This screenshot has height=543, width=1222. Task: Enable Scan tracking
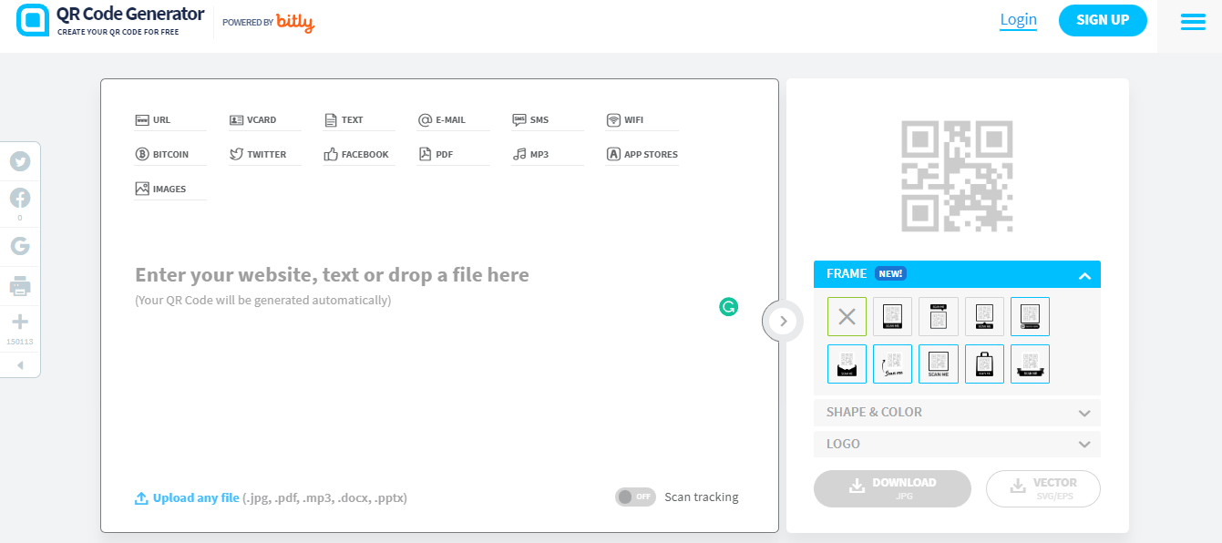click(635, 497)
